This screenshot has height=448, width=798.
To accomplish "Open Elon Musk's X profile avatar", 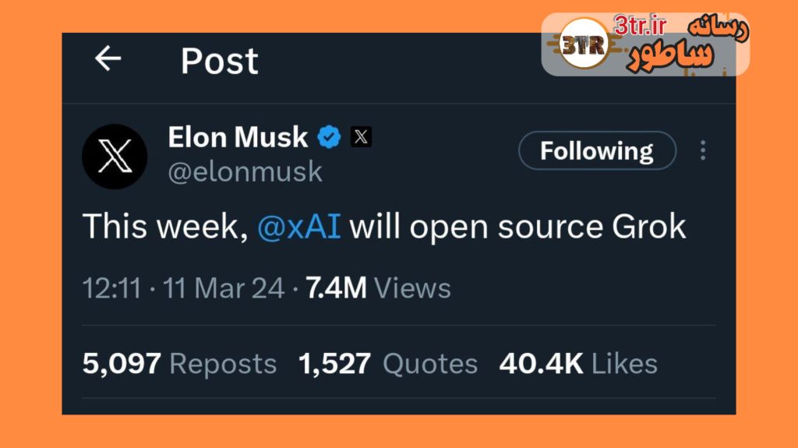I will (115, 157).
